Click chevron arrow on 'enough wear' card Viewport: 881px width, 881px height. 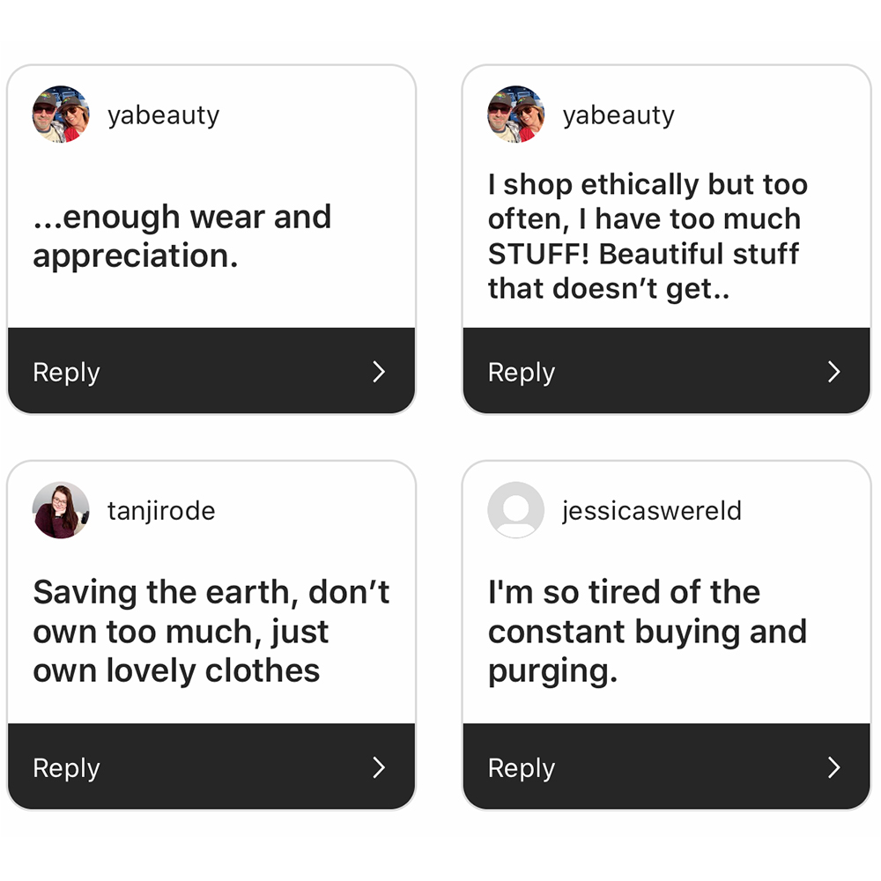click(x=379, y=372)
